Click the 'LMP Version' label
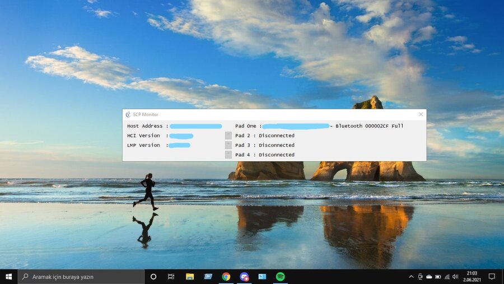 [143, 146]
